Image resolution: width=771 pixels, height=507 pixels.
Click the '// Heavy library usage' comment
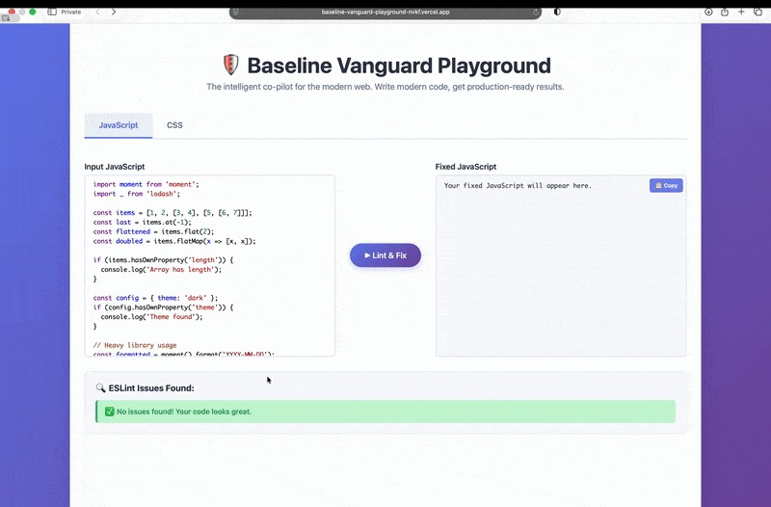(135, 345)
